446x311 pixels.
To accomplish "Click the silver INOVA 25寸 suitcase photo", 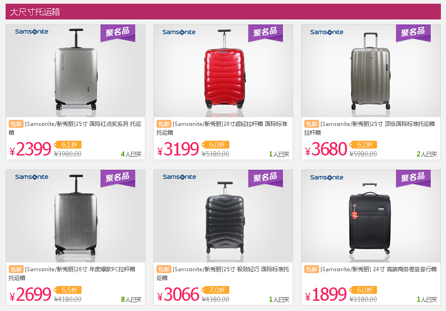I will 75,70.
